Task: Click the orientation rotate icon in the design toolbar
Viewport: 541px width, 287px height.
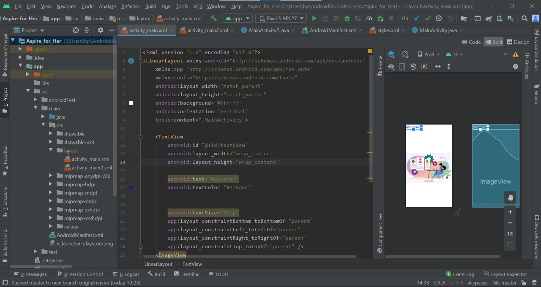Action: click(x=405, y=54)
